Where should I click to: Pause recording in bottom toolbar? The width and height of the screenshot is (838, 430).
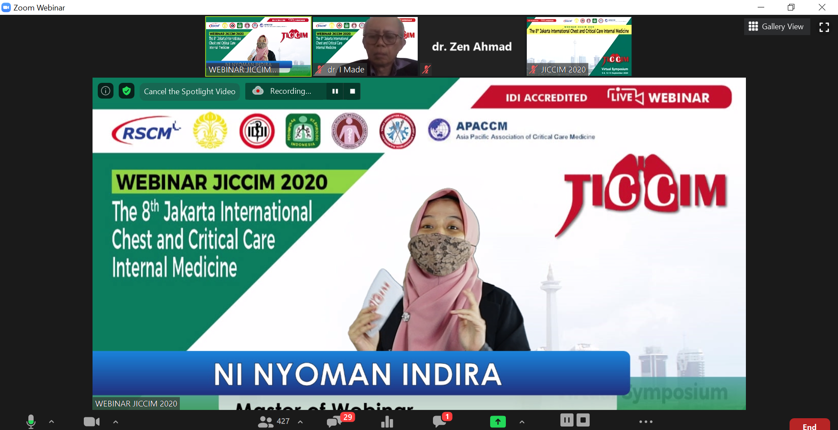click(x=567, y=420)
